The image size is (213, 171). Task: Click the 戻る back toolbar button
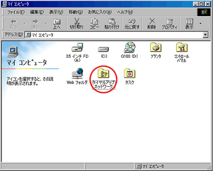coord(14,24)
